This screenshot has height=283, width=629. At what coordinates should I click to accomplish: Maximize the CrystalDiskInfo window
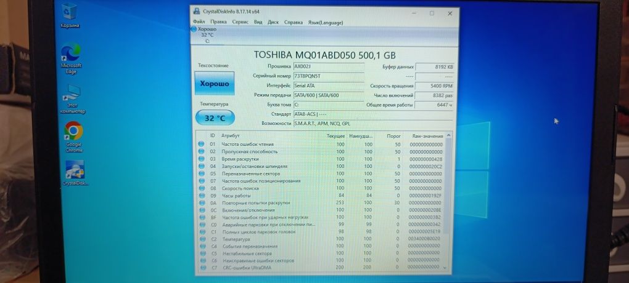click(x=432, y=13)
